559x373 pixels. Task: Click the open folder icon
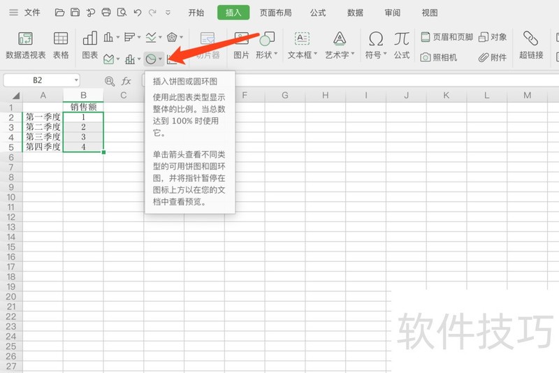click(59, 13)
